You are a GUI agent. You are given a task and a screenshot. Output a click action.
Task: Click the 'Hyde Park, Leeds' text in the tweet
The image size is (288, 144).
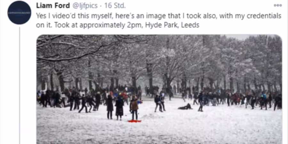point(172,25)
